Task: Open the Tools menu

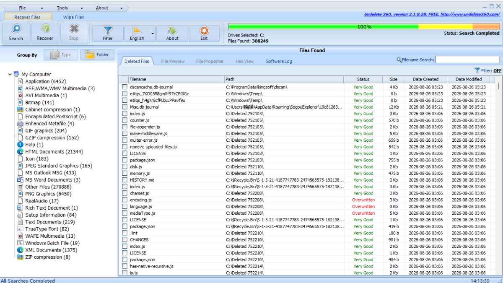Action: (62, 8)
